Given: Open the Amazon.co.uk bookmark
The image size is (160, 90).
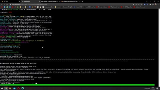Looking at the screenshot, I should 48,7.
